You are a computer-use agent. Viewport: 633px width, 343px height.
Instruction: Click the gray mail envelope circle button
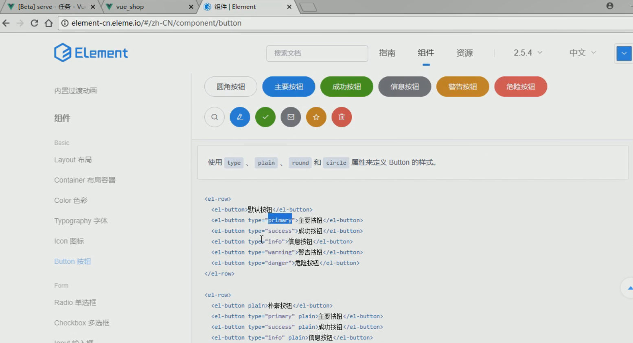point(291,117)
